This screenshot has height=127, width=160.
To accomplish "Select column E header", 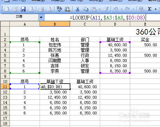I will tap(145, 24).
